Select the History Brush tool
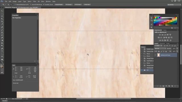The image size is (182, 102). pyautogui.click(x=2, y=35)
